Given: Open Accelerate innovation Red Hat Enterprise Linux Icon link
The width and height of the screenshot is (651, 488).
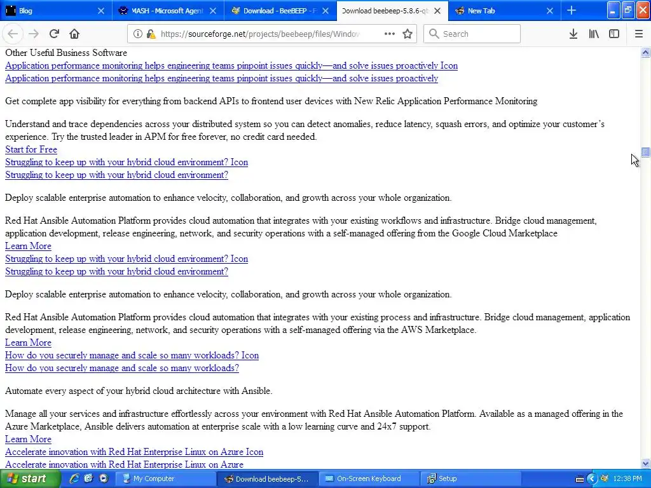Looking at the screenshot, I should tap(134, 452).
